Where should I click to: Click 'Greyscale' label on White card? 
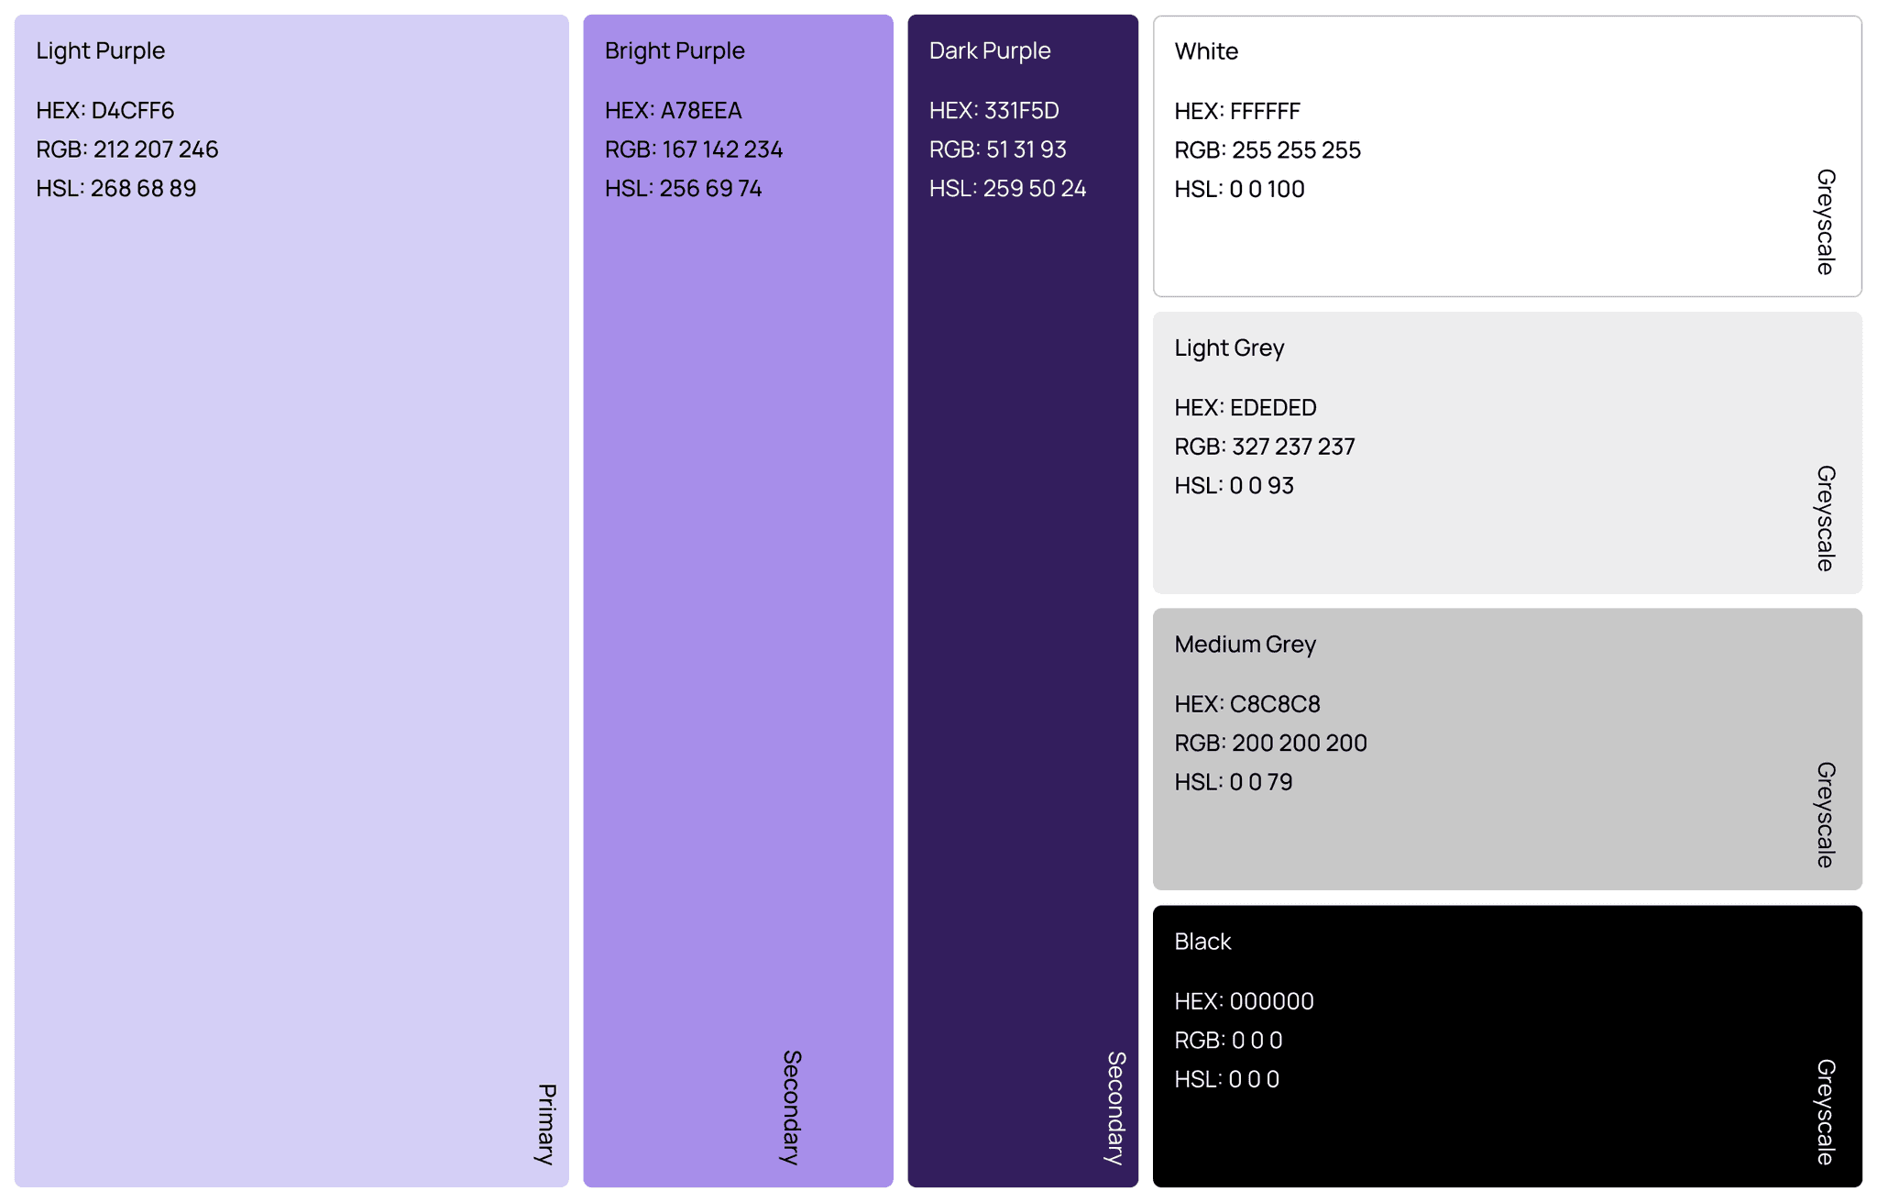point(1826,222)
